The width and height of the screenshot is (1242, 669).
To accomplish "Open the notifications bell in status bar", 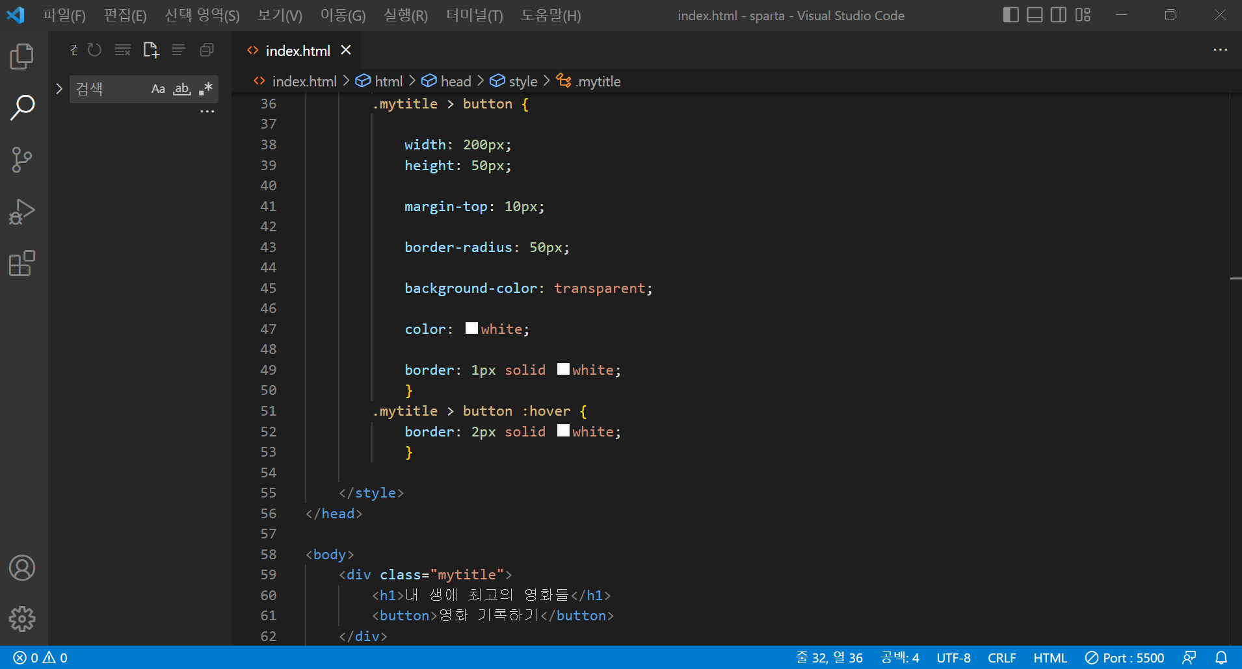I will tap(1221, 658).
